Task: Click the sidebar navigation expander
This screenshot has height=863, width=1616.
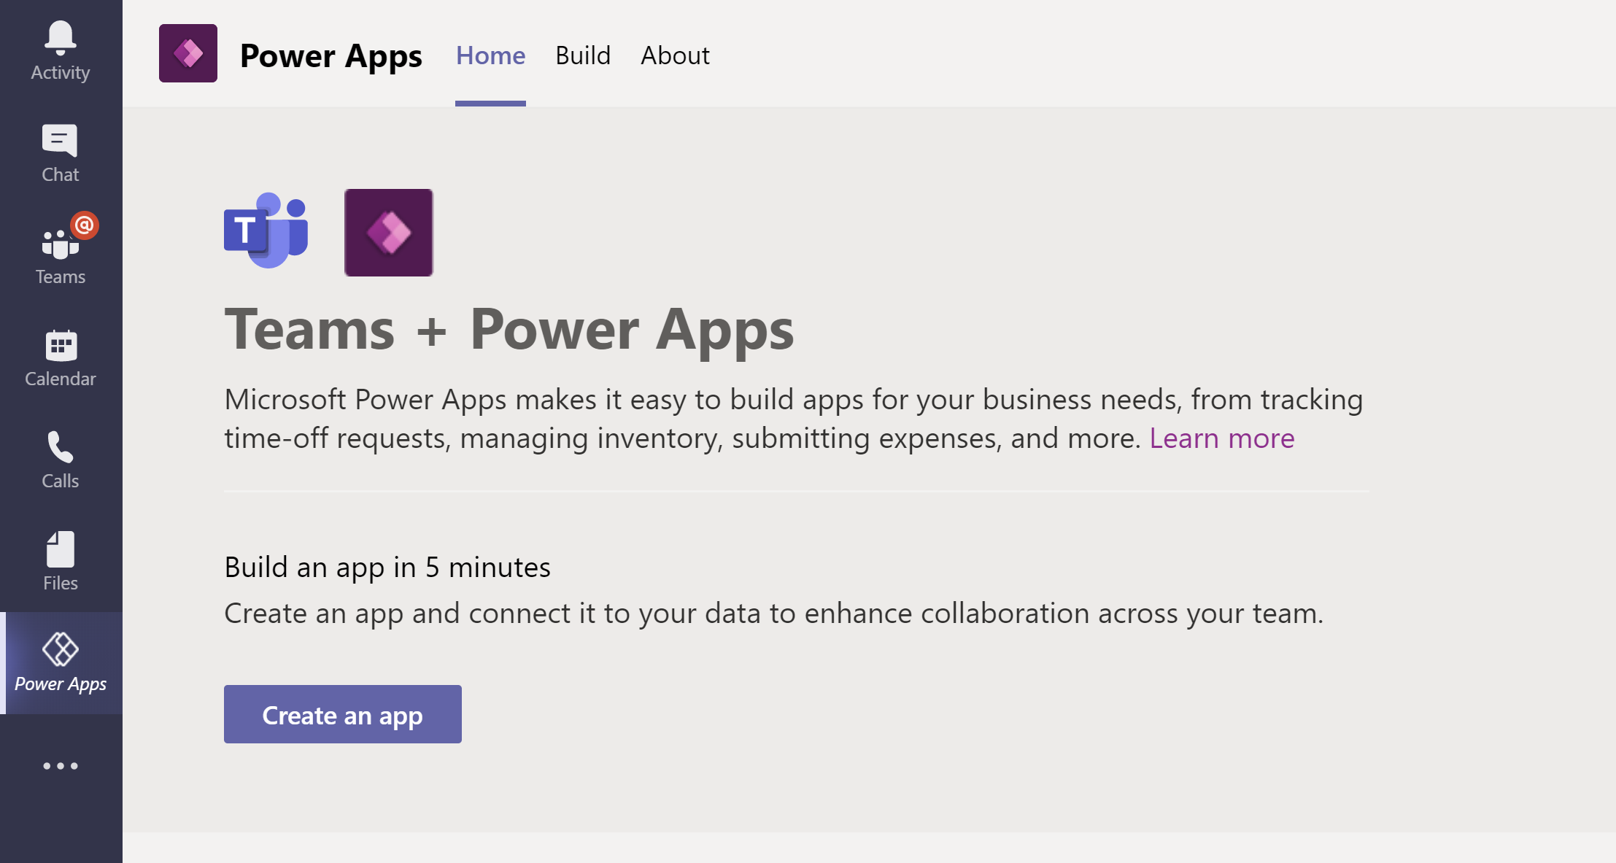Action: point(60,766)
